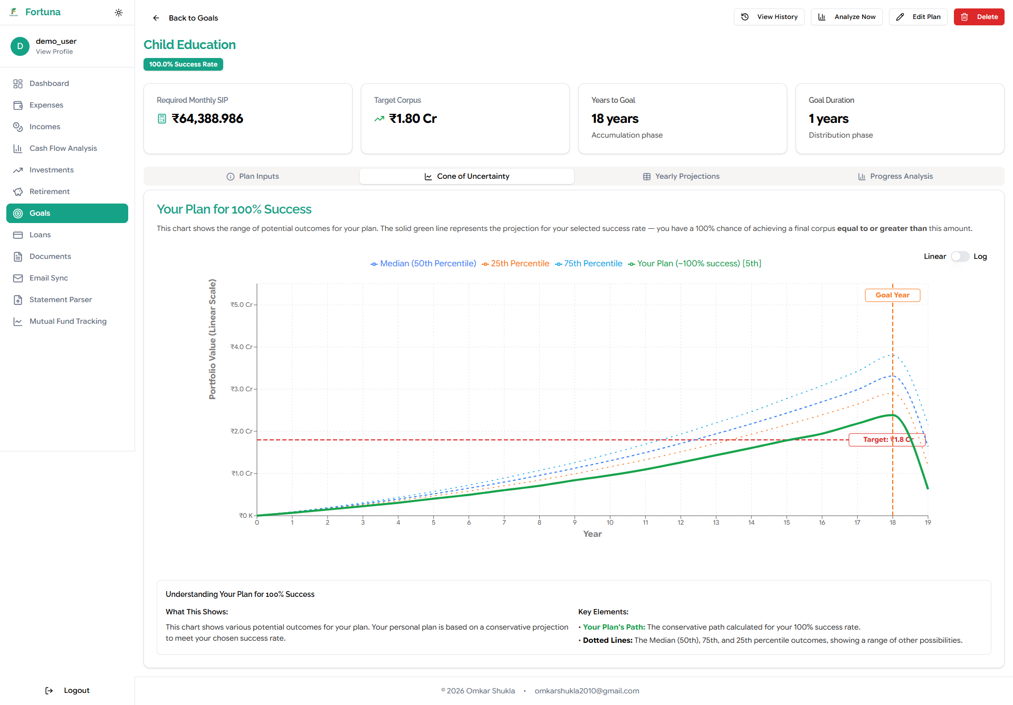This screenshot has height=705, width=1013.
Task: Hide the Median 50th Percentile series
Action: click(x=423, y=264)
